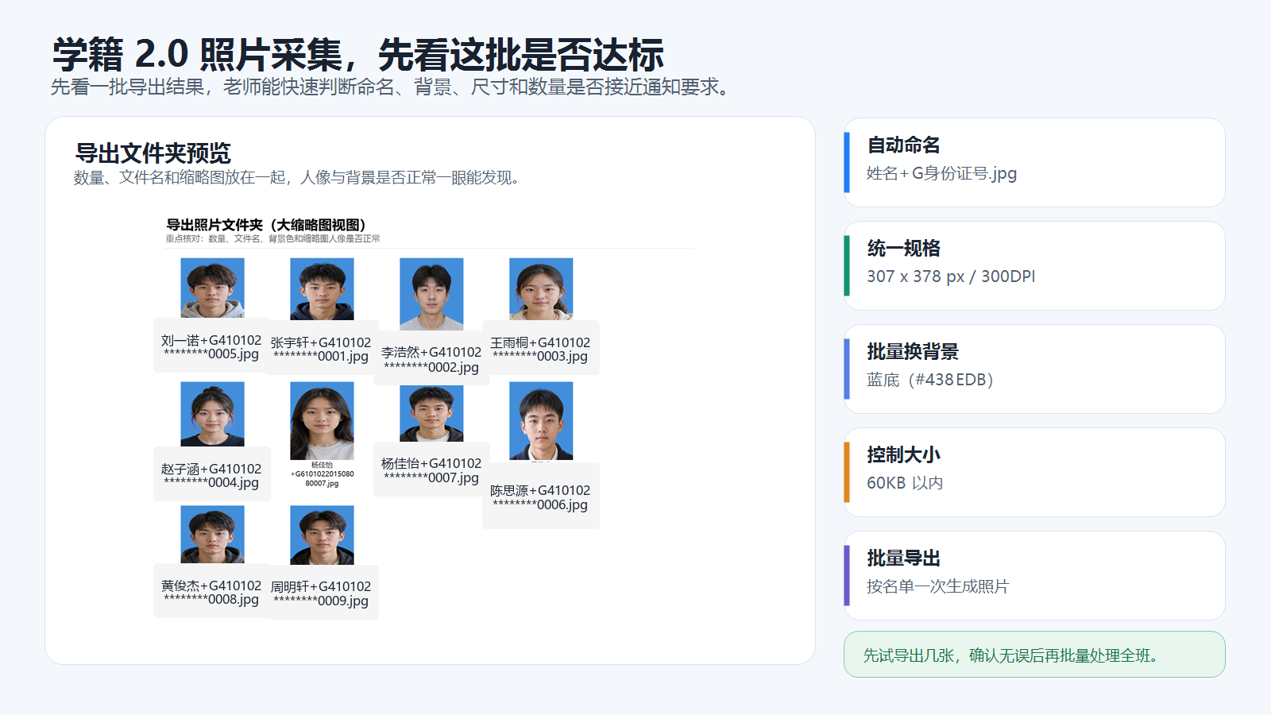Click file name 周明轩+G410102********0009.jpg

pyautogui.click(x=321, y=593)
